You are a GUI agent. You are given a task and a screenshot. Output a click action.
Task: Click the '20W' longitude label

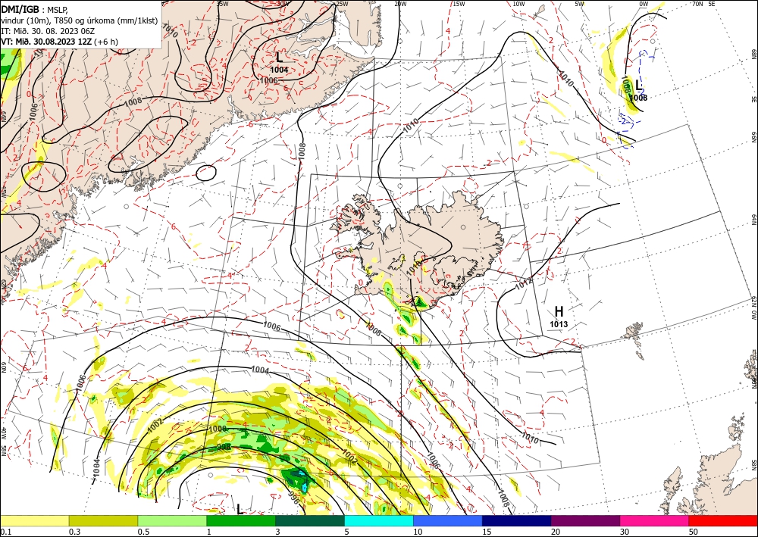(x=400, y=4)
